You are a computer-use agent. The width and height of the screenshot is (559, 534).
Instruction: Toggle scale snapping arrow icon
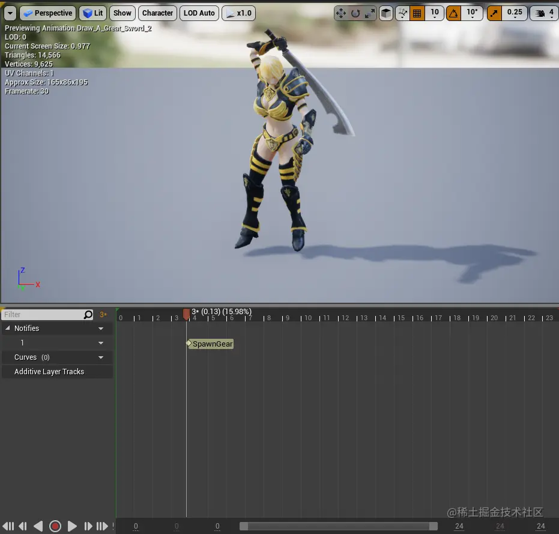click(494, 14)
